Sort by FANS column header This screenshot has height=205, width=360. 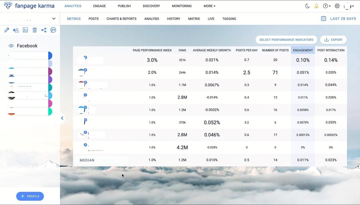click(182, 50)
